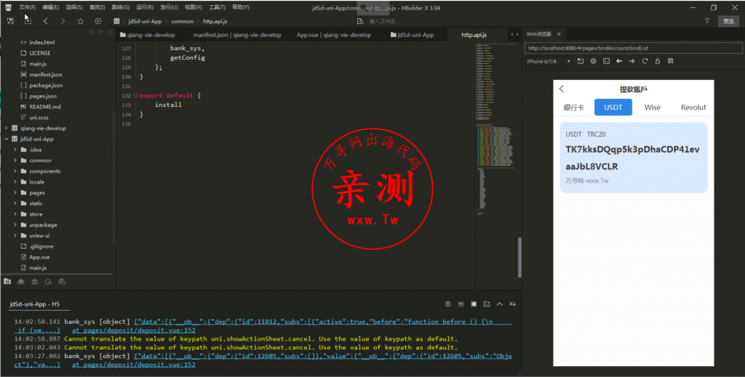The height and width of the screenshot is (377, 745).
Task: Click the stop icon in console panel
Action: pos(474,303)
